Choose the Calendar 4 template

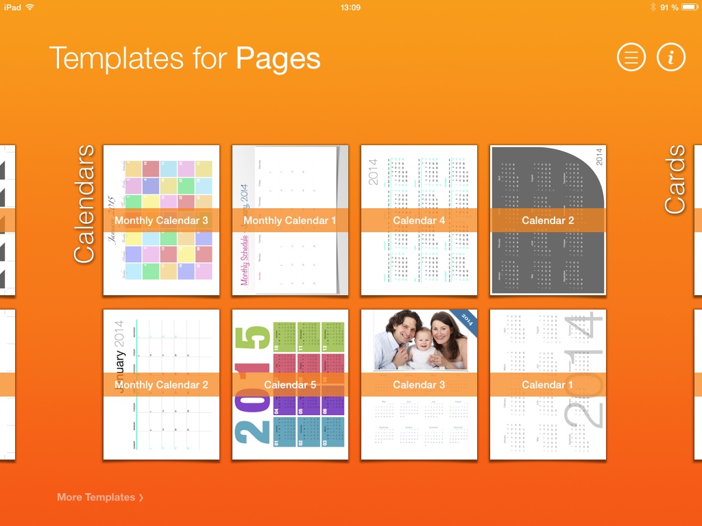419,221
